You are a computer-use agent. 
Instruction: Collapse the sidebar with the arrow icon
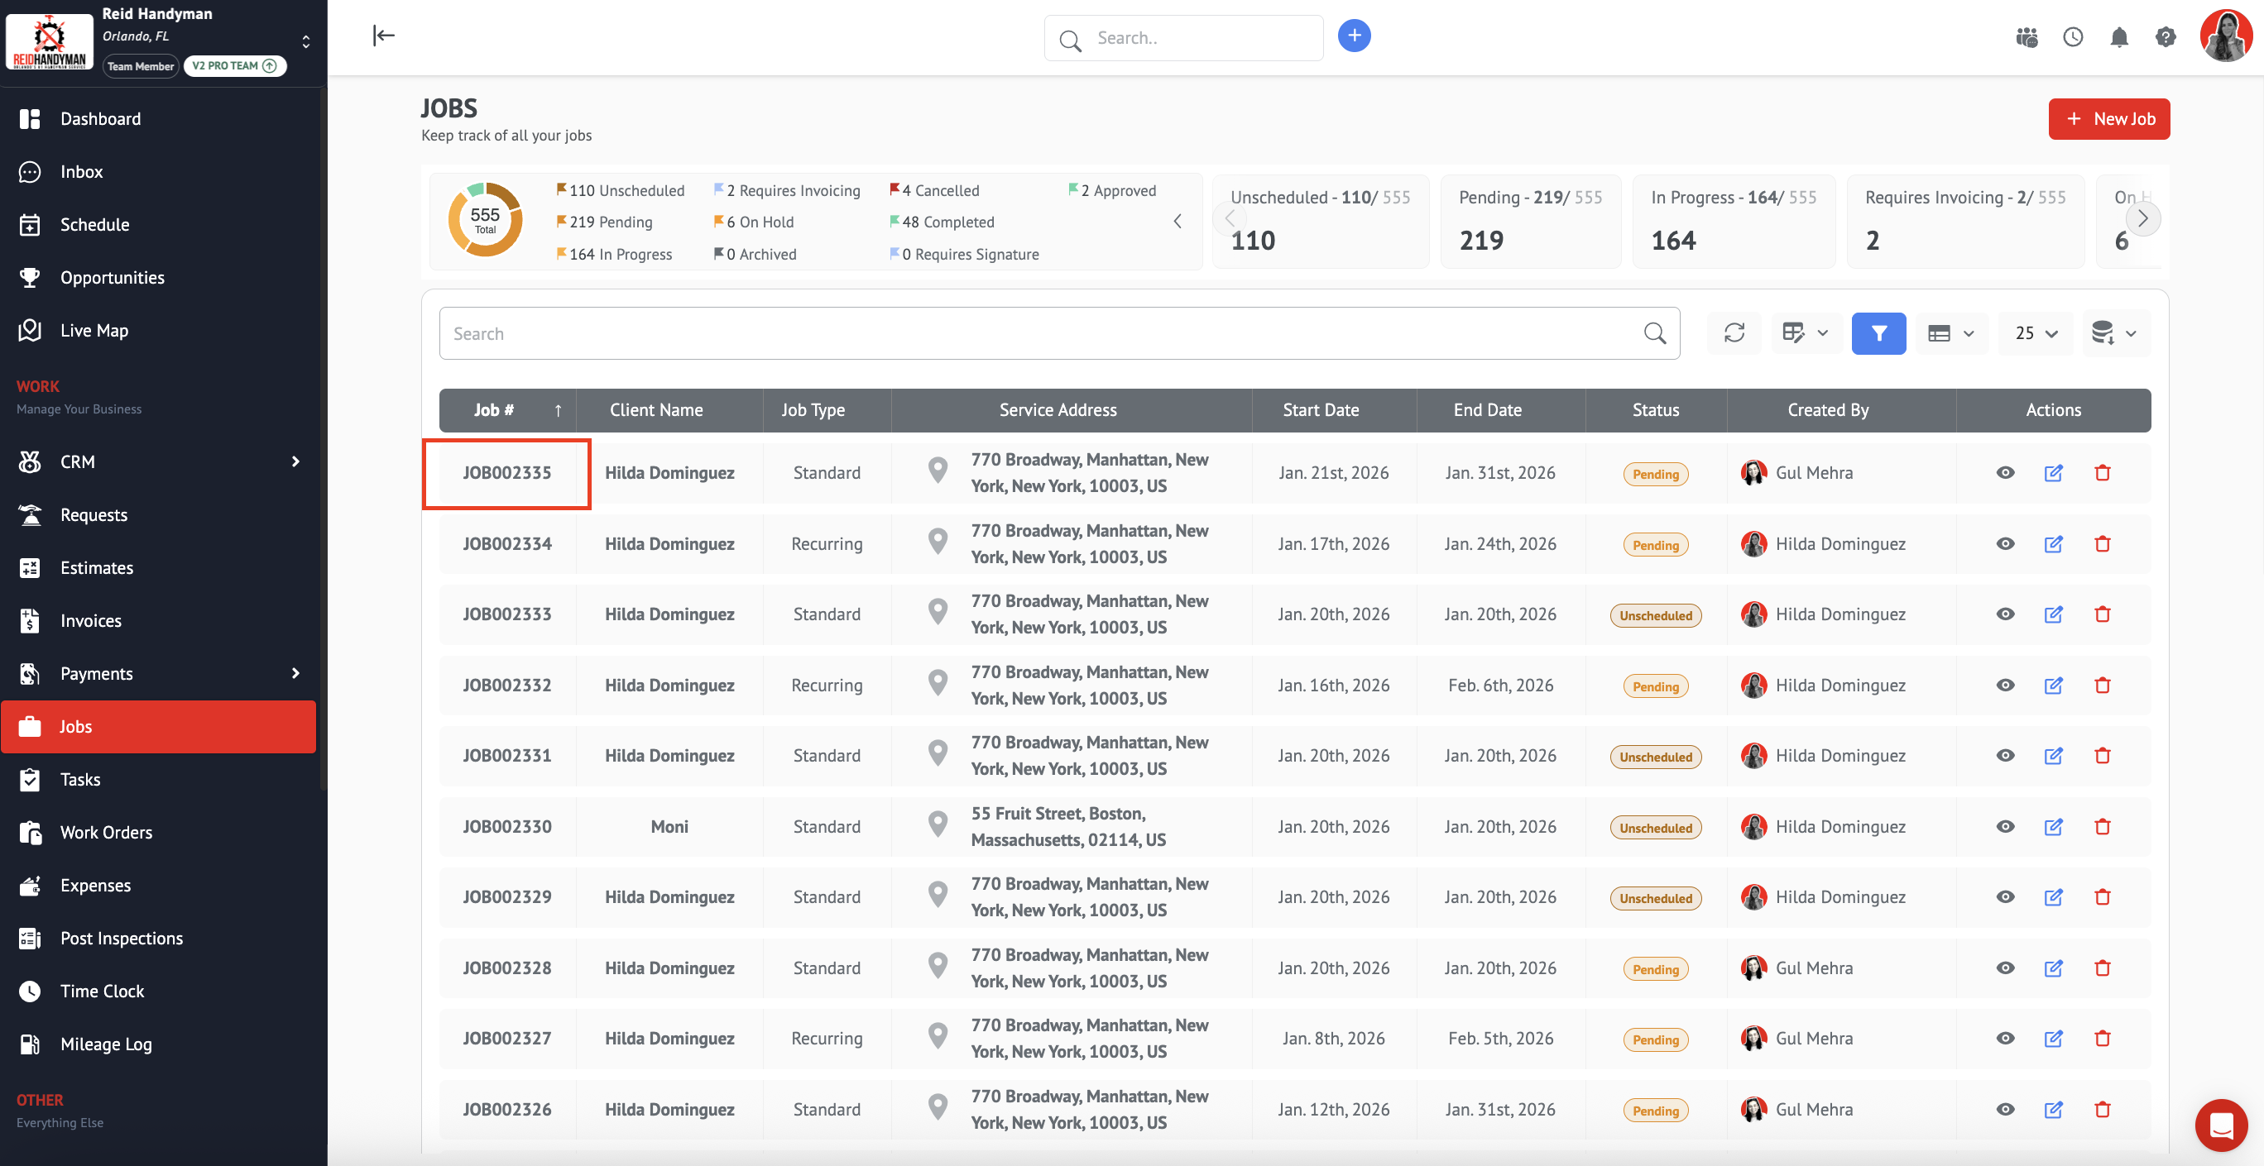tap(384, 35)
